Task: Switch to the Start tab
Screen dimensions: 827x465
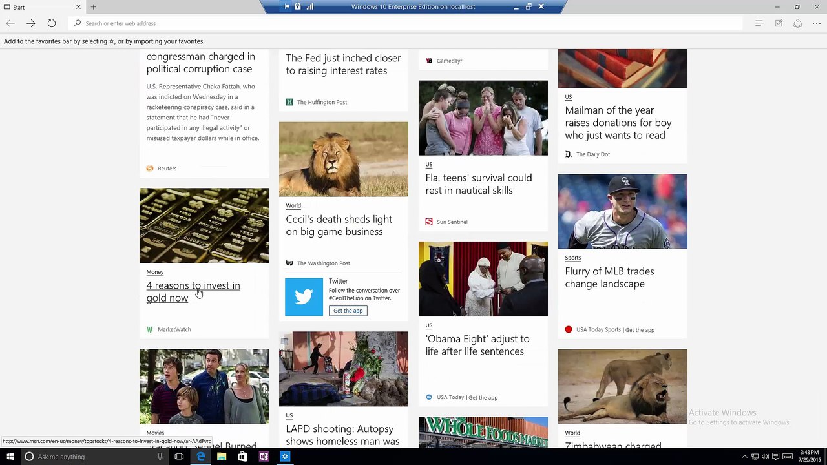Action: [x=43, y=7]
